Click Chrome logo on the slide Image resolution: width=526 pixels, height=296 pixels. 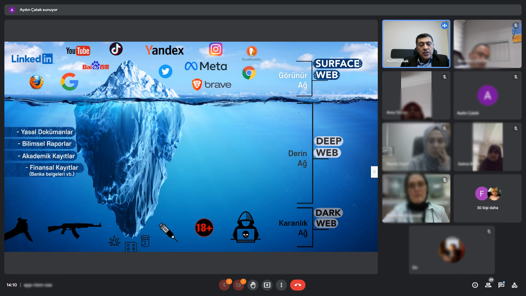pyautogui.click(x=249, y=73)
